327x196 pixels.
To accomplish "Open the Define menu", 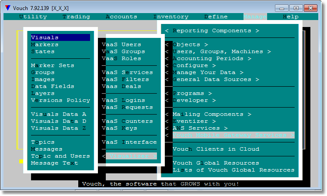I will pos(216,17).
